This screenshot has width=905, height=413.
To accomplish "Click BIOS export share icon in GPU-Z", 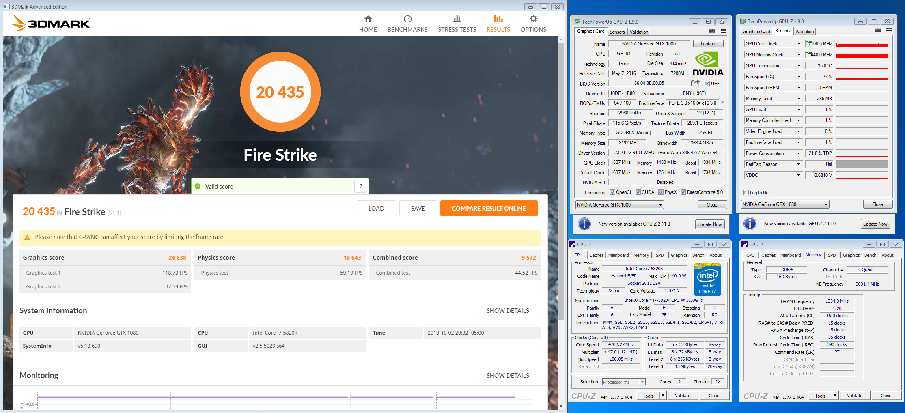I will (x=695, y=83).
